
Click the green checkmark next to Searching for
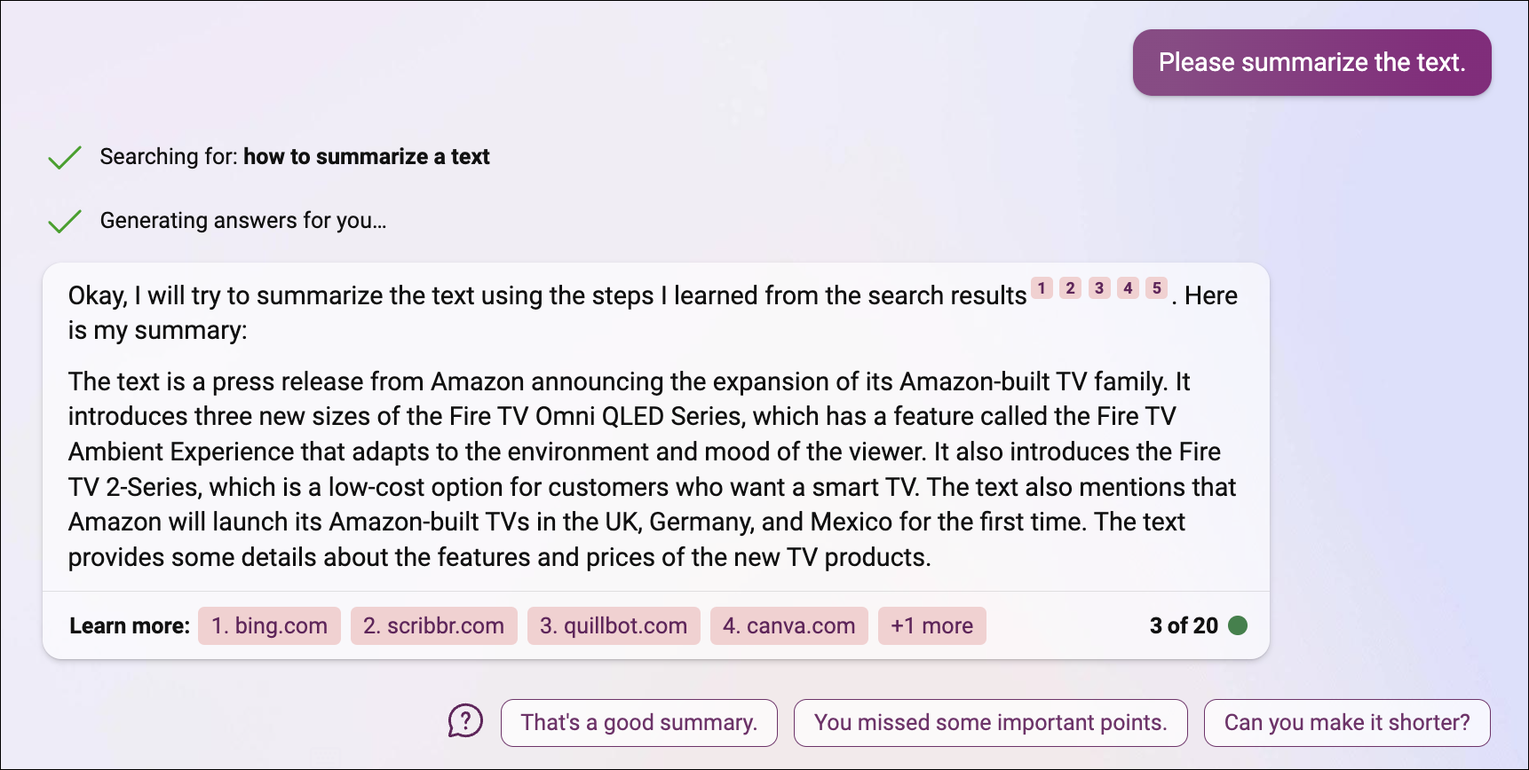(65, 157)
